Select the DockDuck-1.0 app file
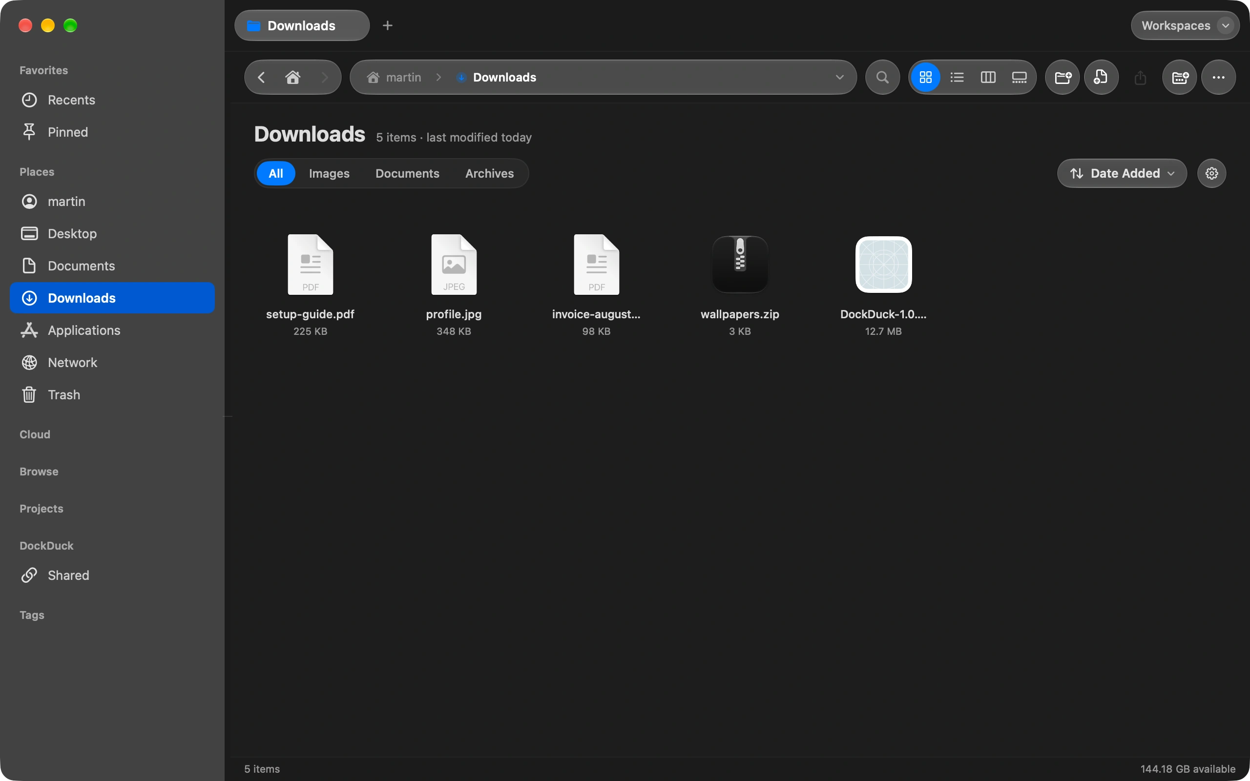The width and height of the screenshot is (1250, 781). (884, 285)
